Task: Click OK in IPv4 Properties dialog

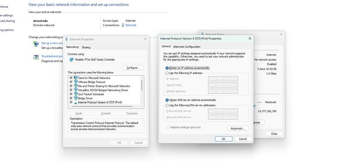Action: point(224,139)
